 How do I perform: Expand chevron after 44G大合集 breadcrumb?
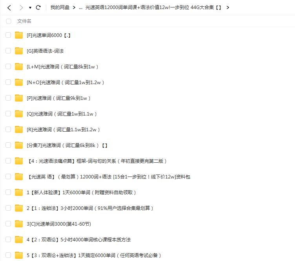228,7
